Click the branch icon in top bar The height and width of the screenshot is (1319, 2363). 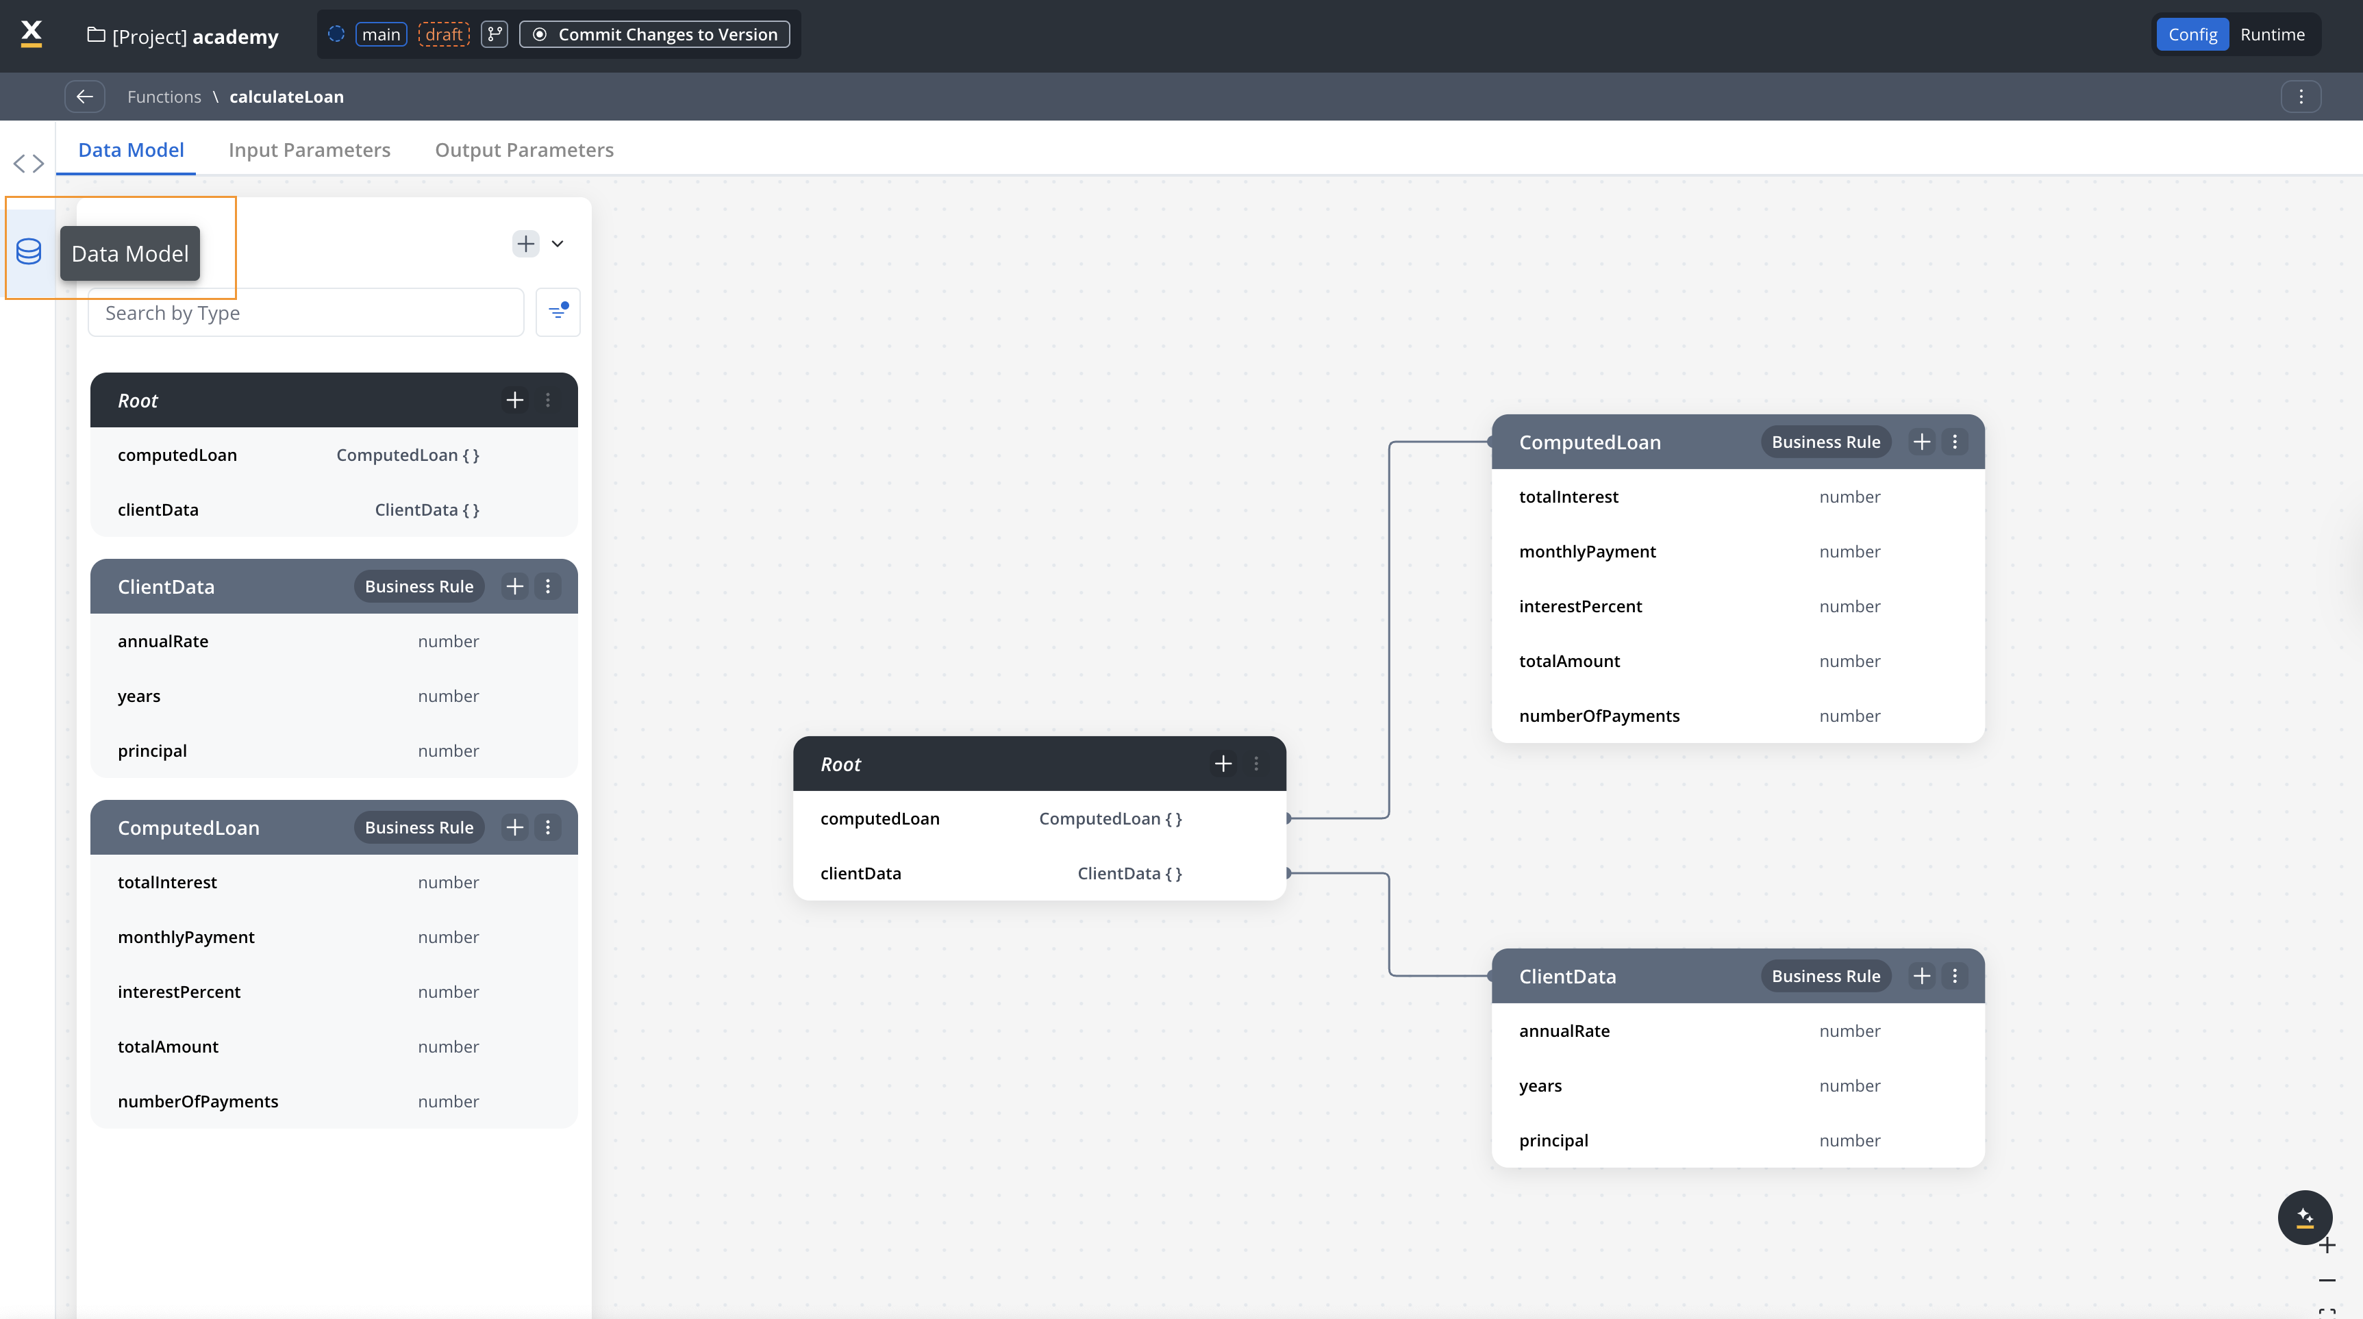tap(495, 35)
